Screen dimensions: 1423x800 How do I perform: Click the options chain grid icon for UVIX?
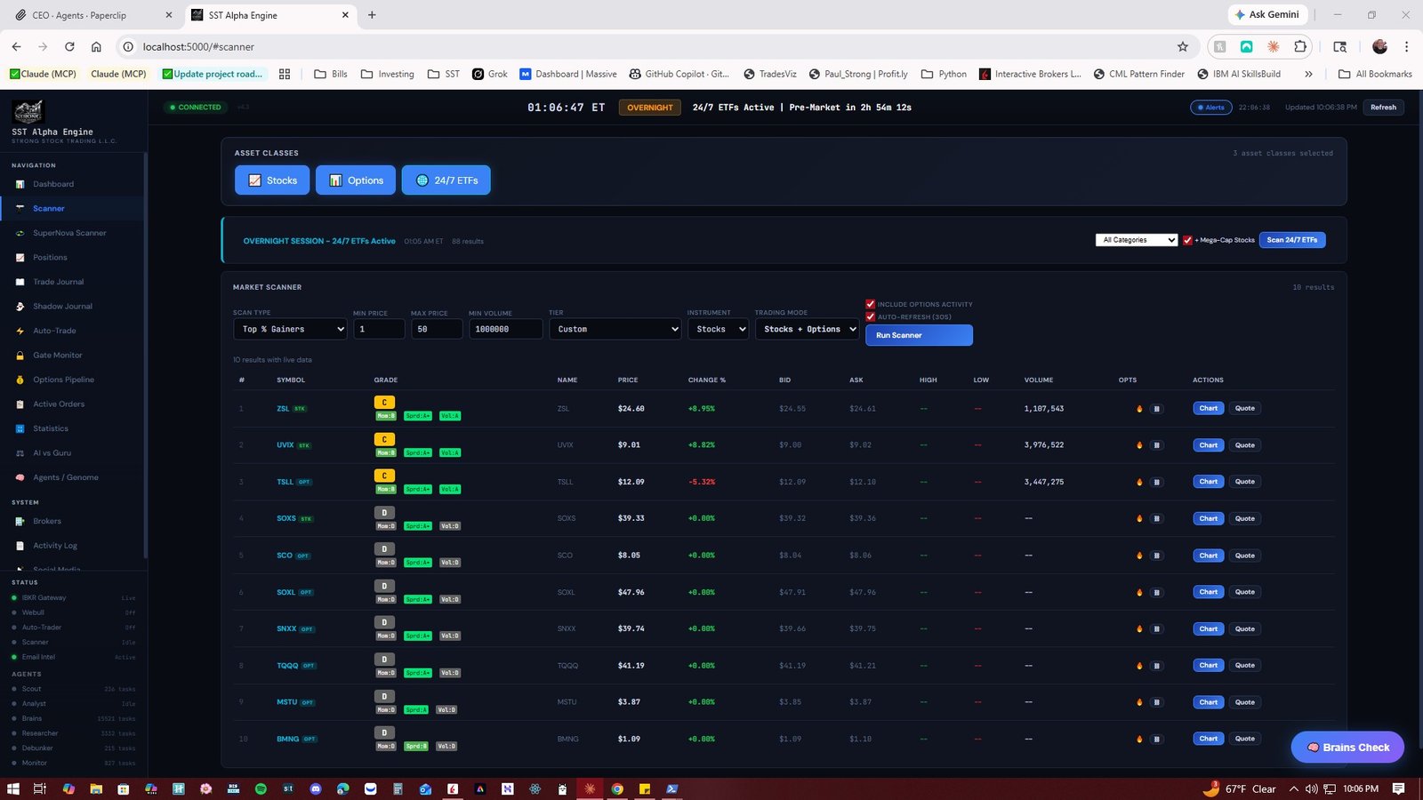[x=1156, y=445]
